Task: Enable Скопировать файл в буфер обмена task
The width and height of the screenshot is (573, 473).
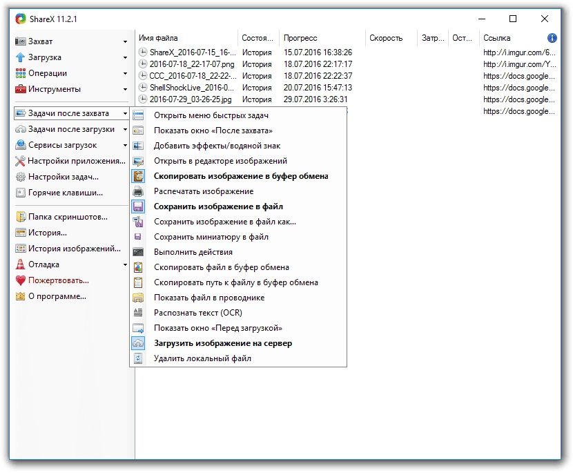Action: (237, 267)
